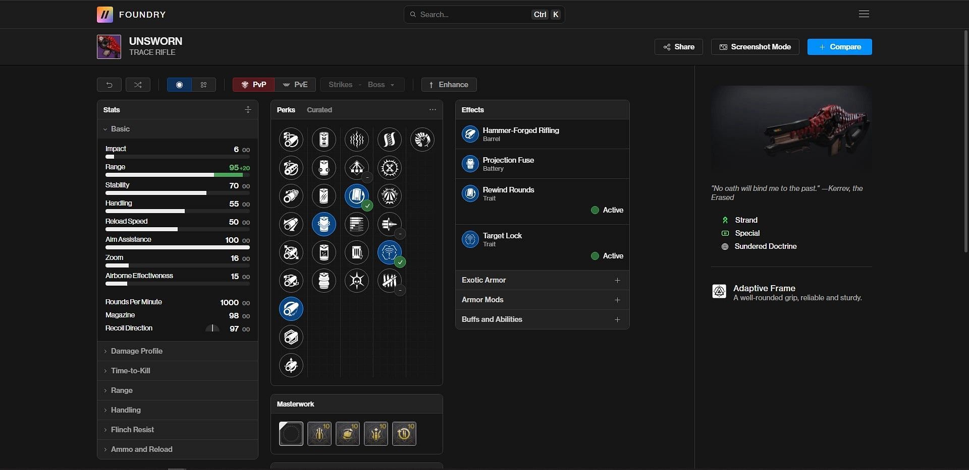Click the undo arrow button in toolbar
The height and width of the screenshot is (470, 969).
click(x=109, y=85)
